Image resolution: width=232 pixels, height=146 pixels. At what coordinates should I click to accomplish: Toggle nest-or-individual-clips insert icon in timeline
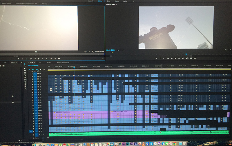(29, 70)
